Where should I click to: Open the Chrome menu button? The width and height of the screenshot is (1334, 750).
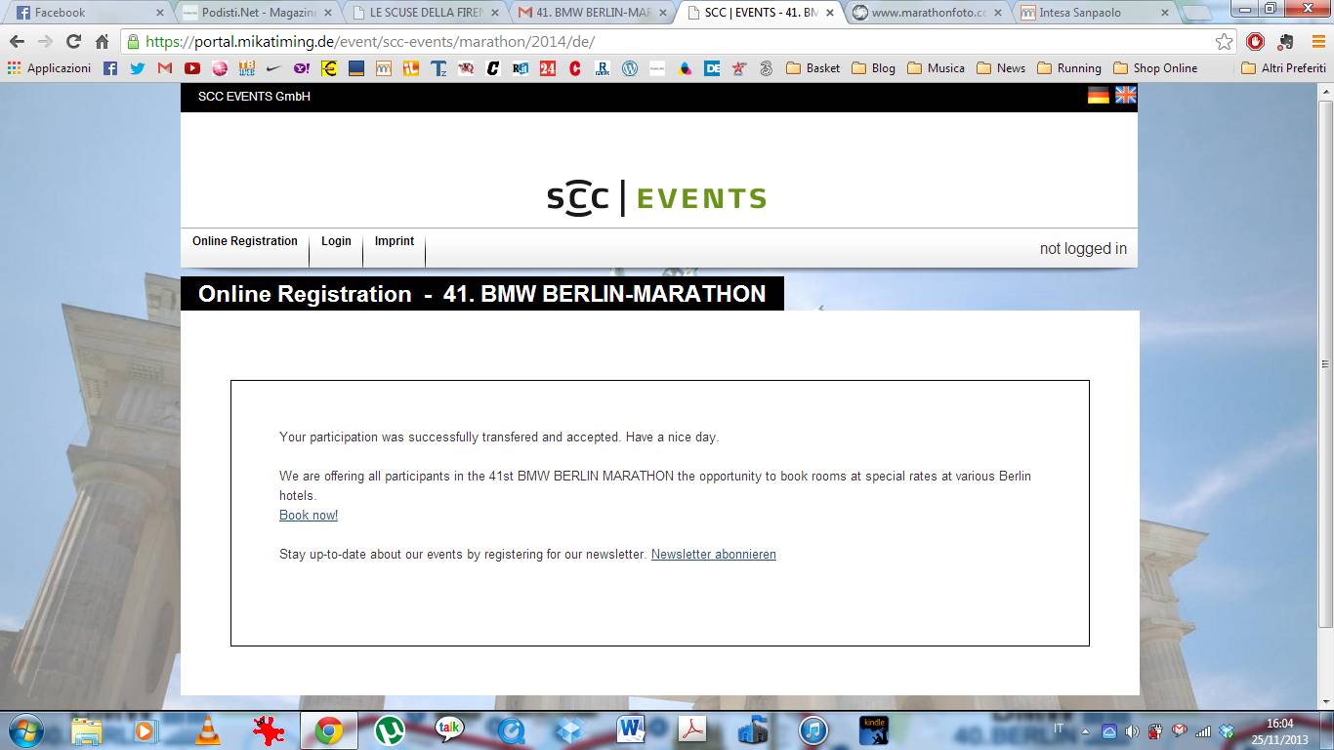pyautogui.click(x=1315, y=42)
